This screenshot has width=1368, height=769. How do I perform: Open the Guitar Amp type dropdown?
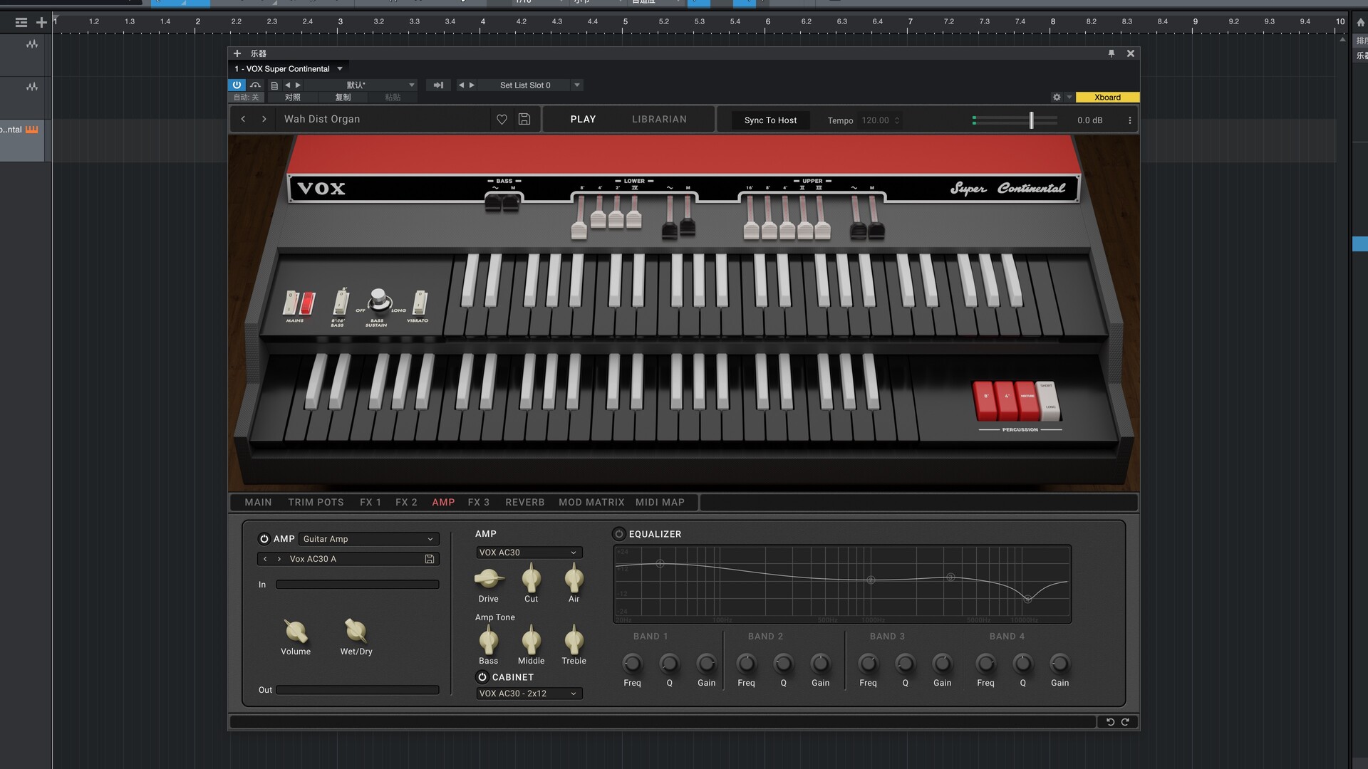368,539
